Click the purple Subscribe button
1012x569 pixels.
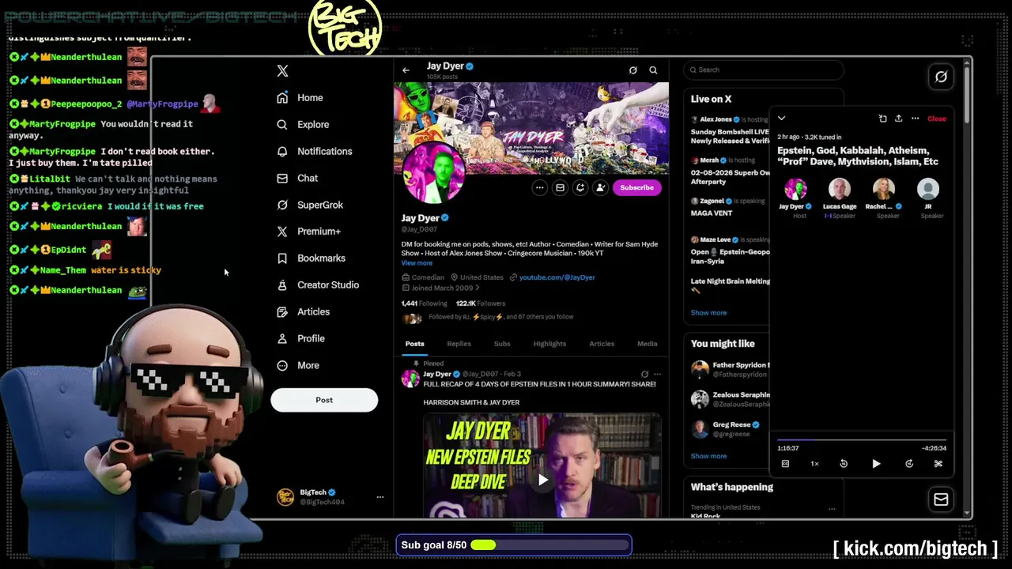[636, 188]
